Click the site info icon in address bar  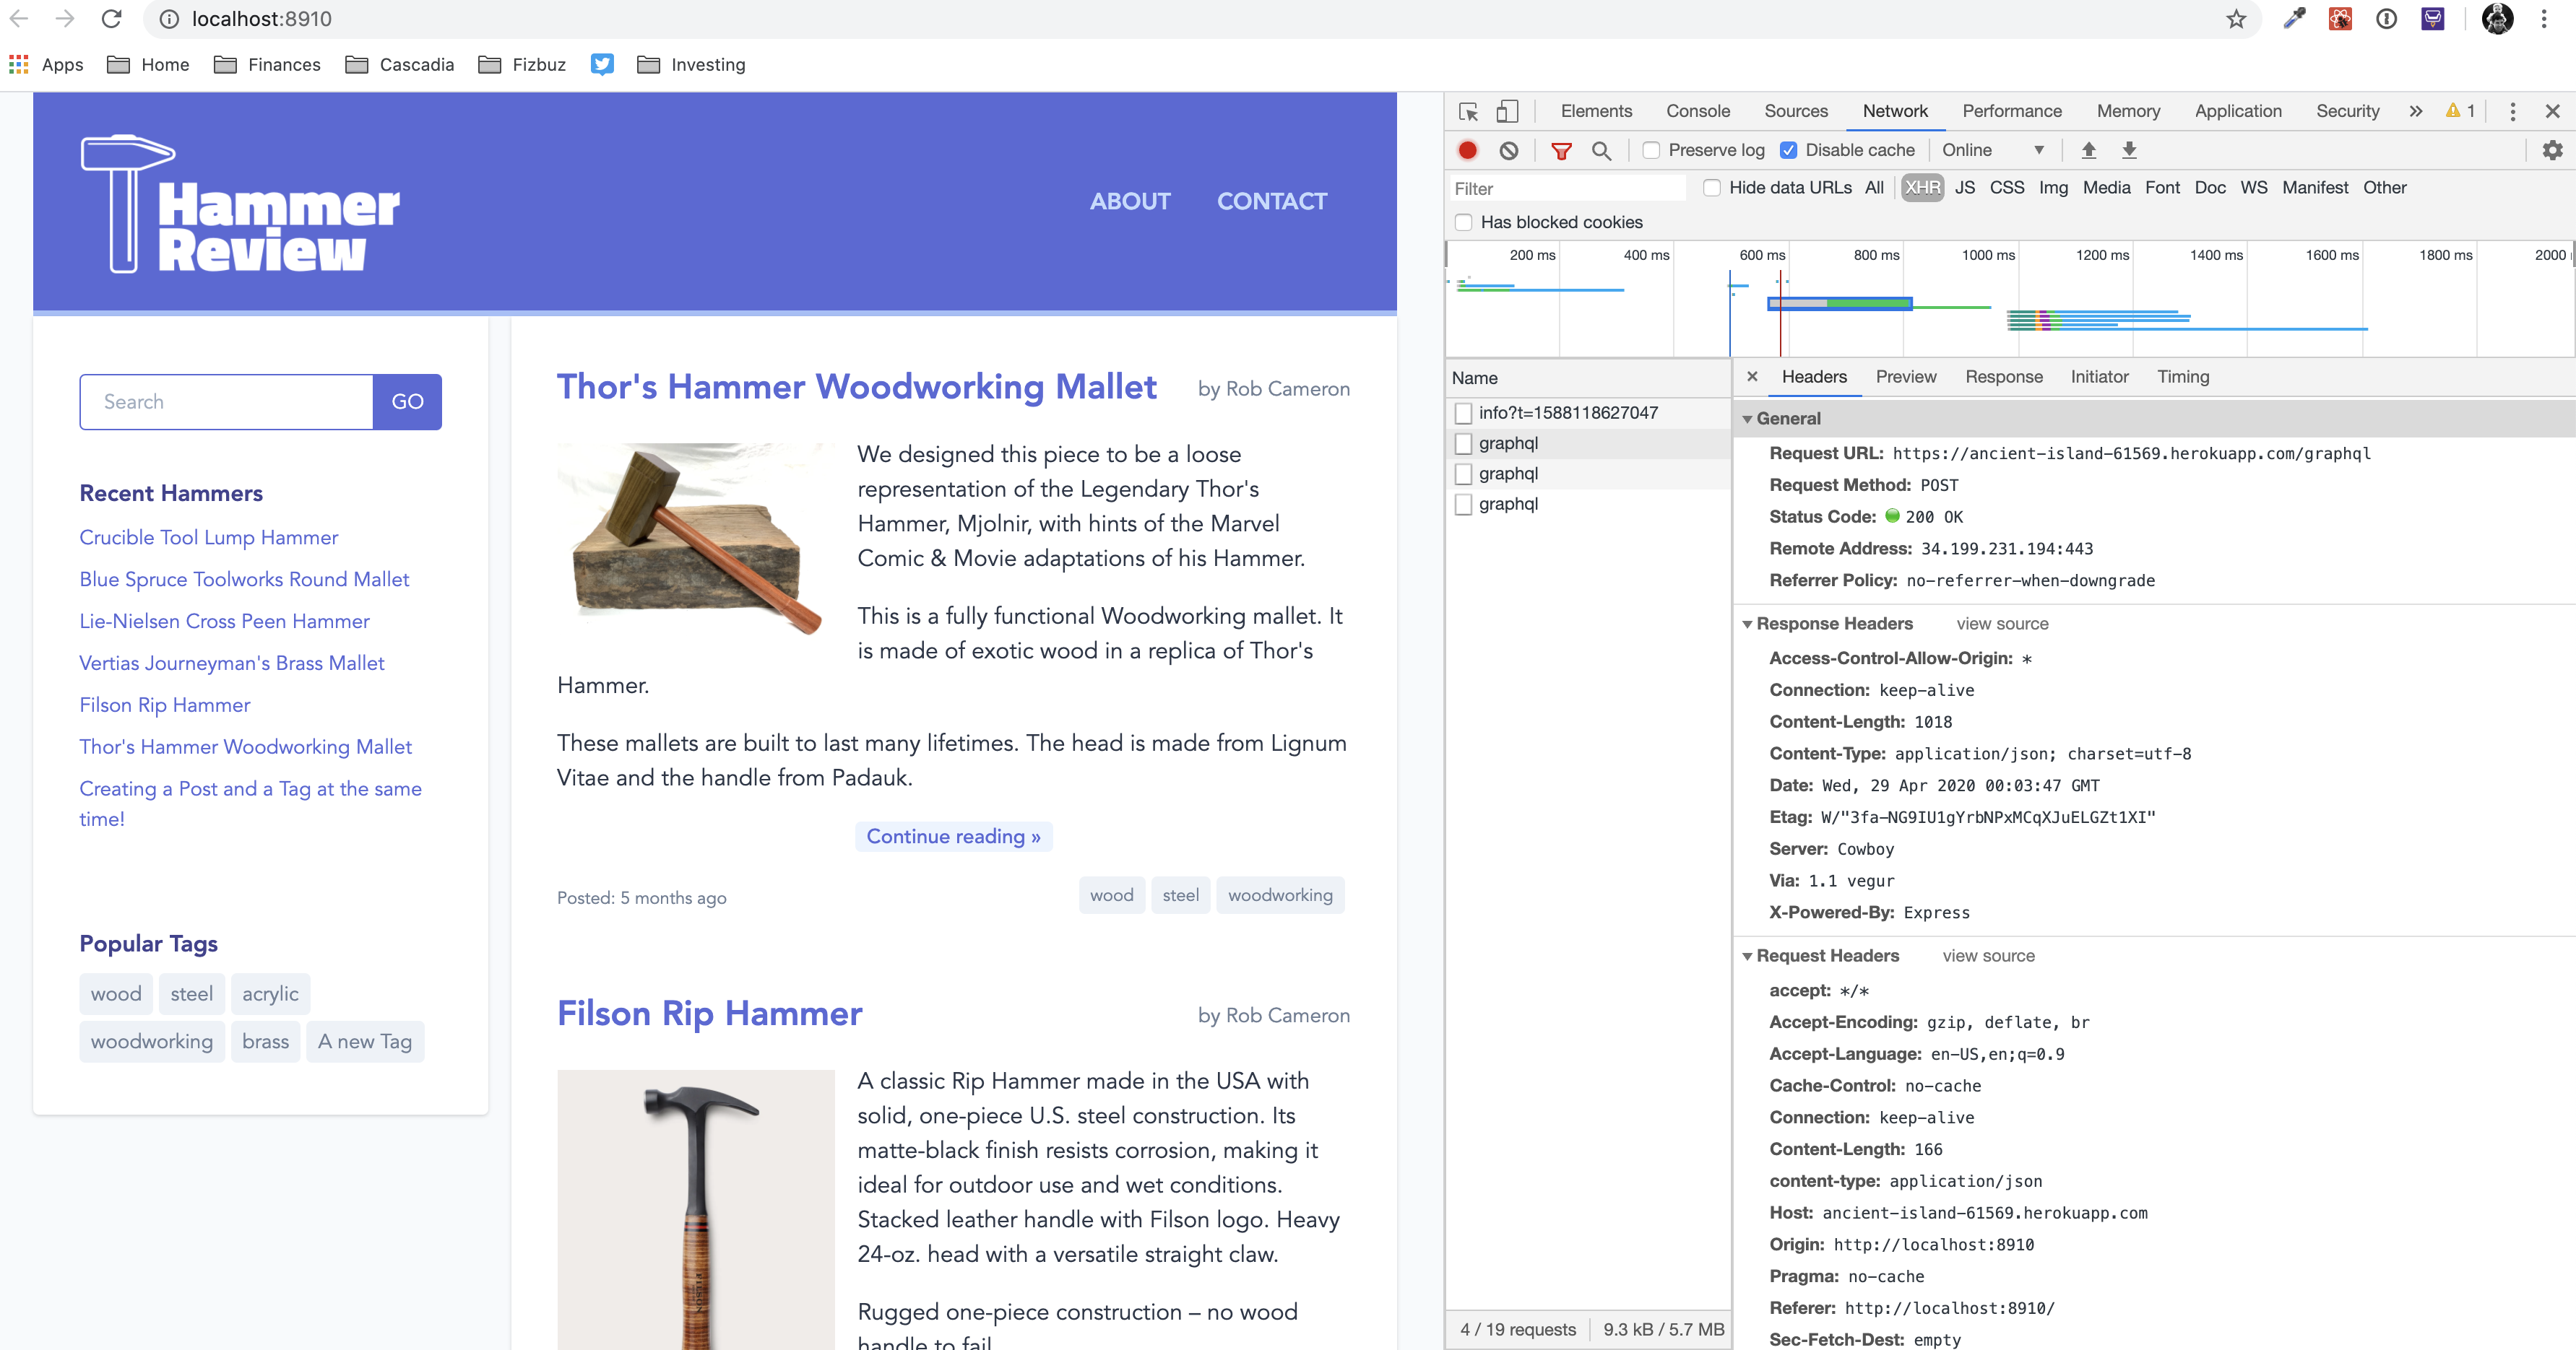click(169, 19)
